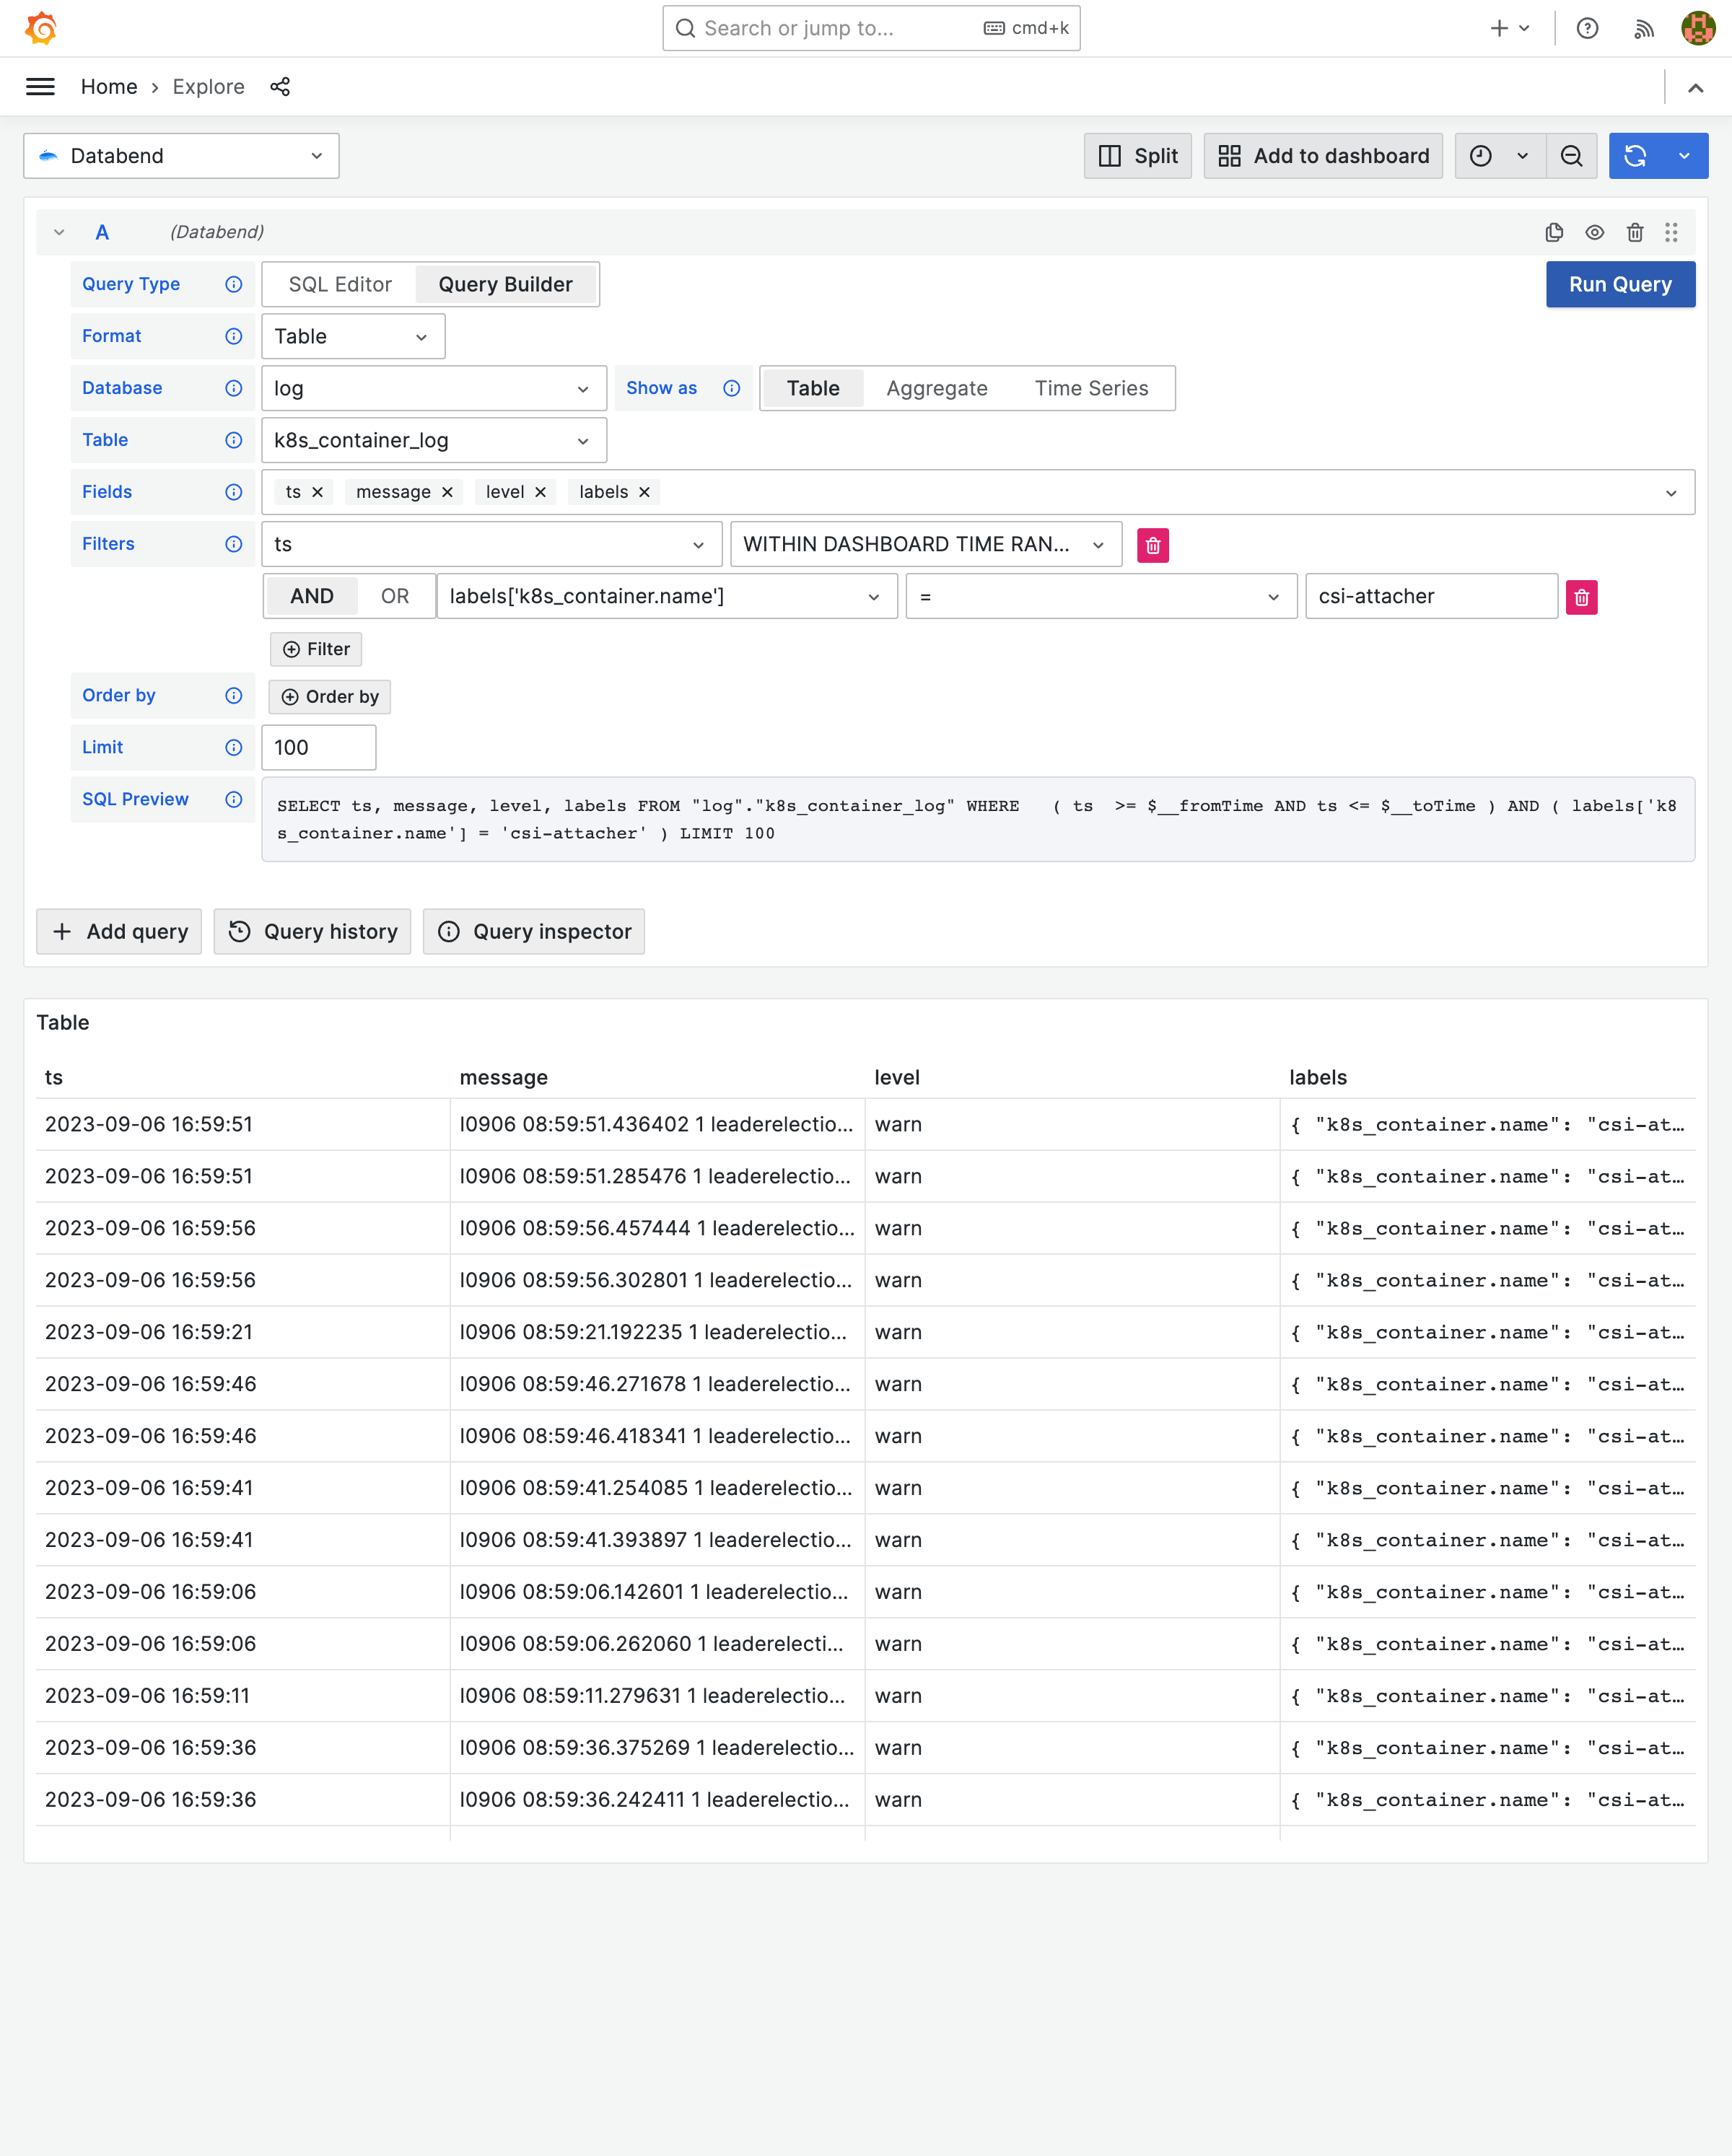The image size is (1732, 2156).
Task: Select the Aggregate show as tab
Action: [936, 388]
